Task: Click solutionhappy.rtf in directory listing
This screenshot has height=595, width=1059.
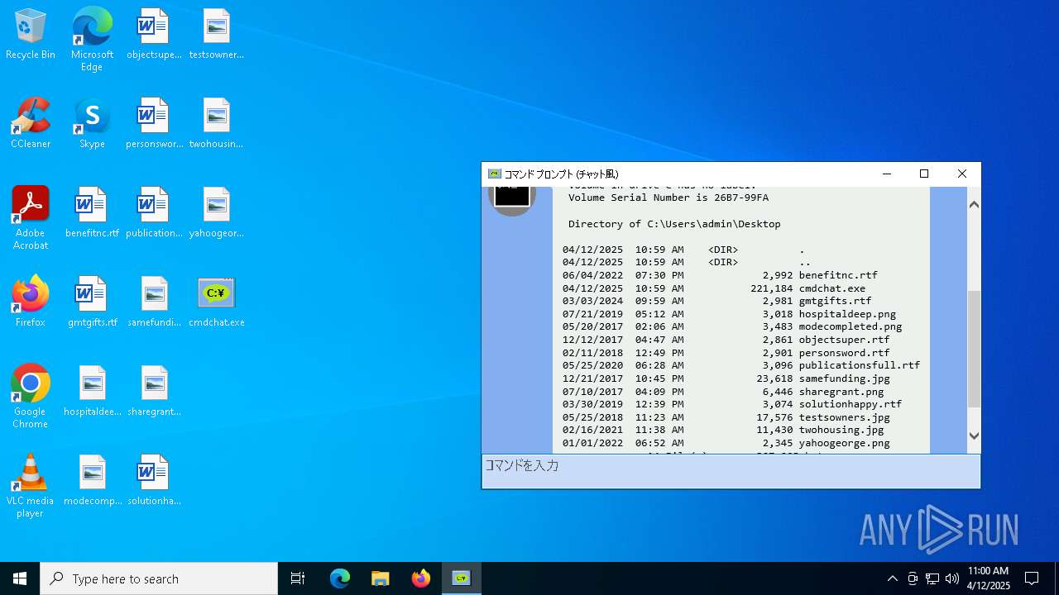Action: pyautogui.click(x=851, y=404)
